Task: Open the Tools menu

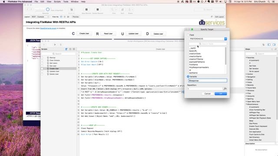Action: 66,2
